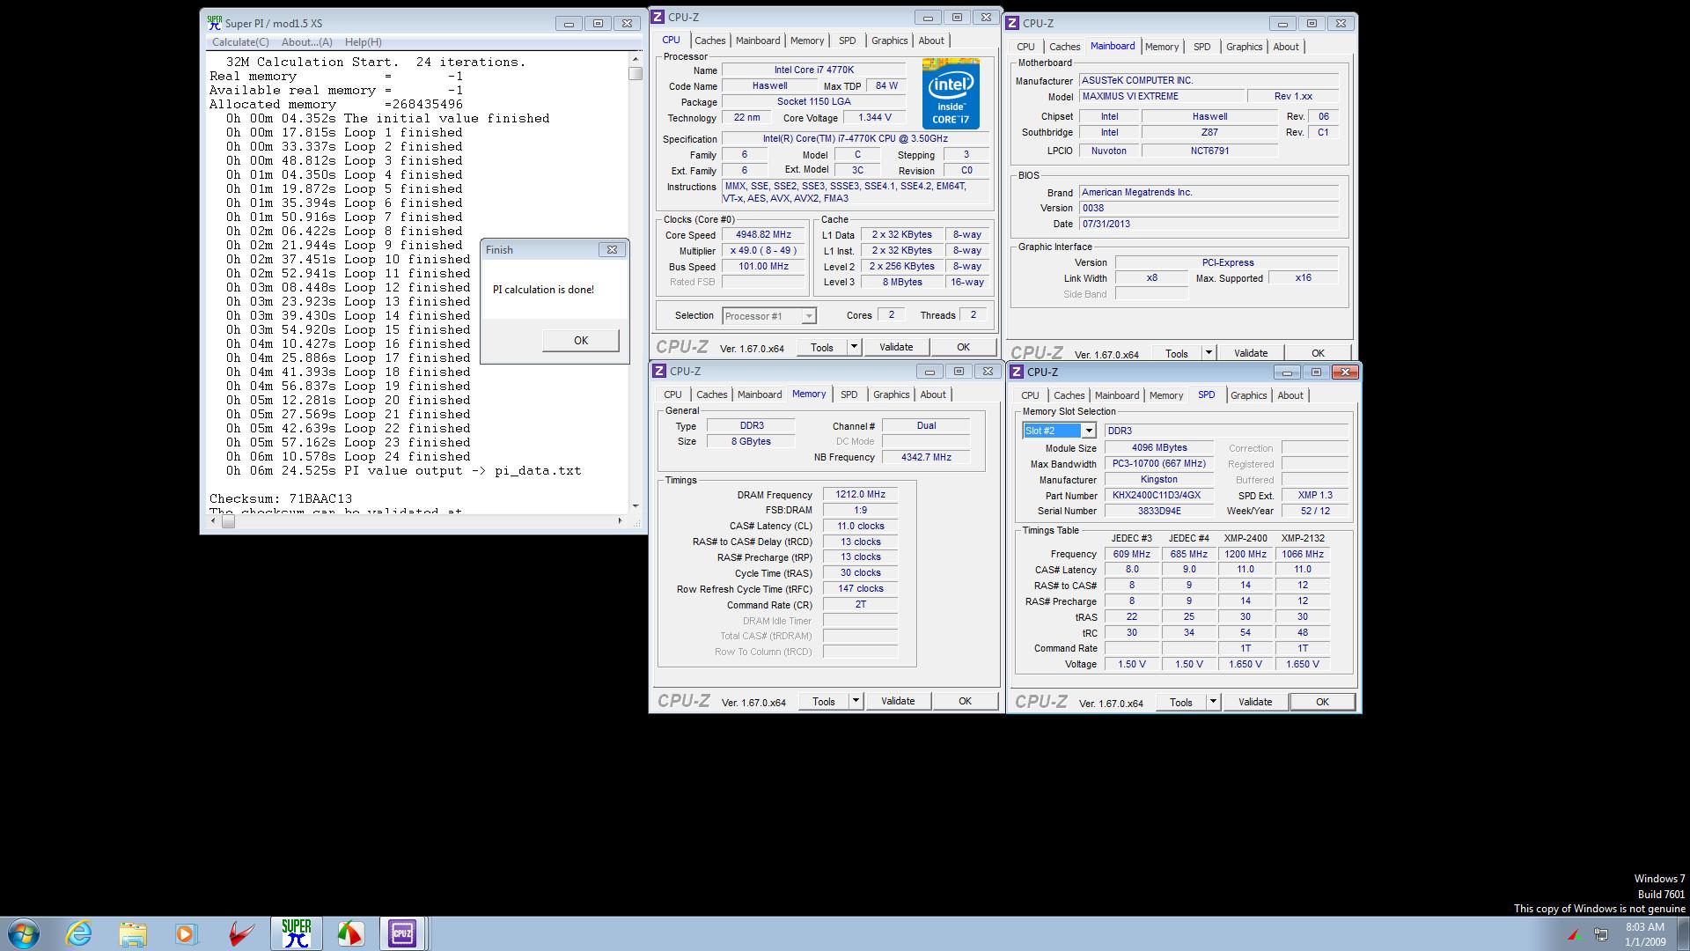Click OK in CPU-Z Mainboard window
Image resolution: width=1690 pixels, height=951 pixels.
(x=1318, y=353)
